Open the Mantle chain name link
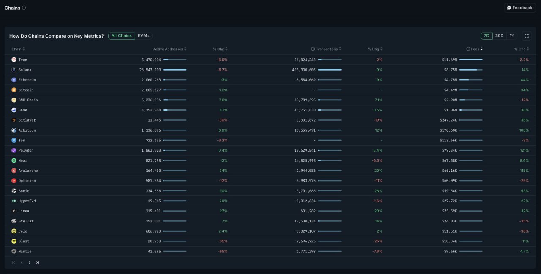Image resolution: width=541 pixels, height=274 pixels. (25, 252)
